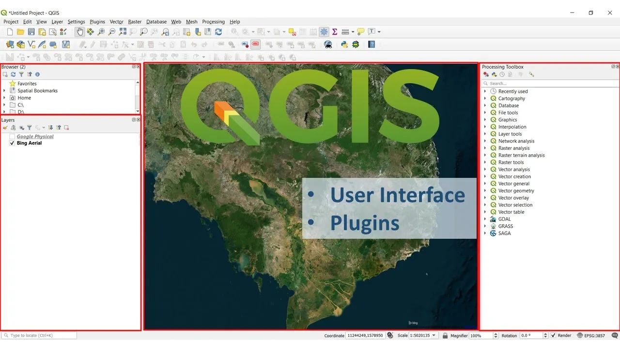Select the Network analysis toolbox group
Screen dimensions: 620x348
click(516, 141)
